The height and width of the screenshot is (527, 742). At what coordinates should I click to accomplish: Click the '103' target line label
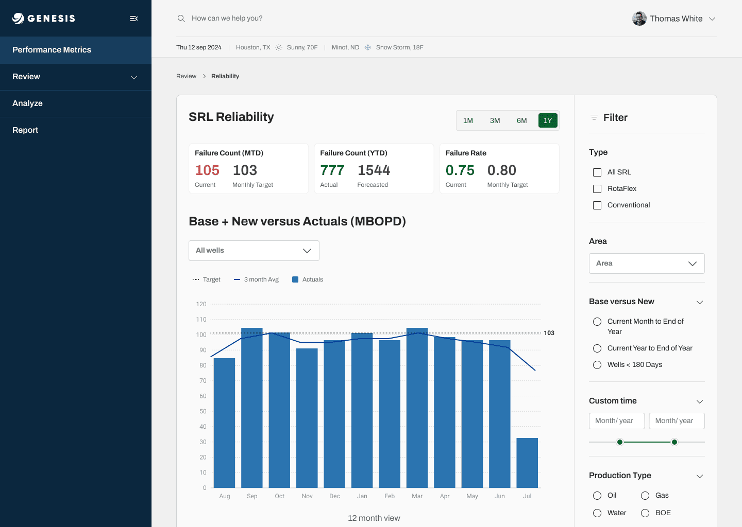549,333
